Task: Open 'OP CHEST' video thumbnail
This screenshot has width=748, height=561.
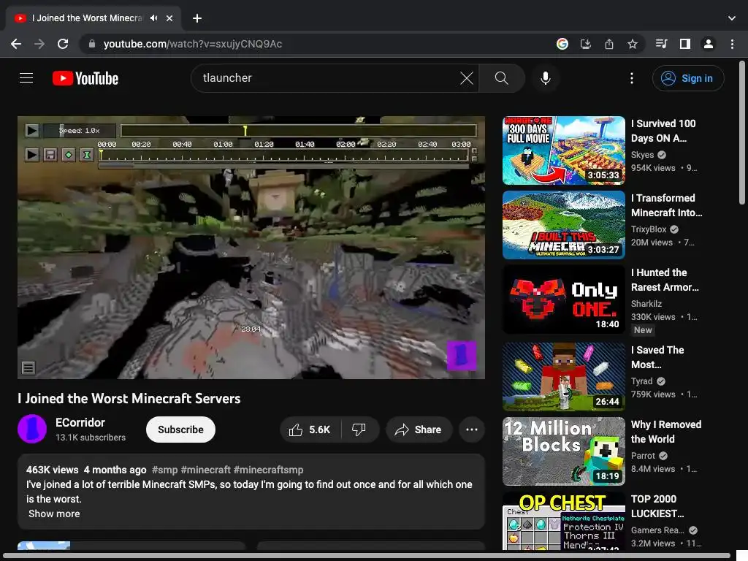Action: (563, 521)
